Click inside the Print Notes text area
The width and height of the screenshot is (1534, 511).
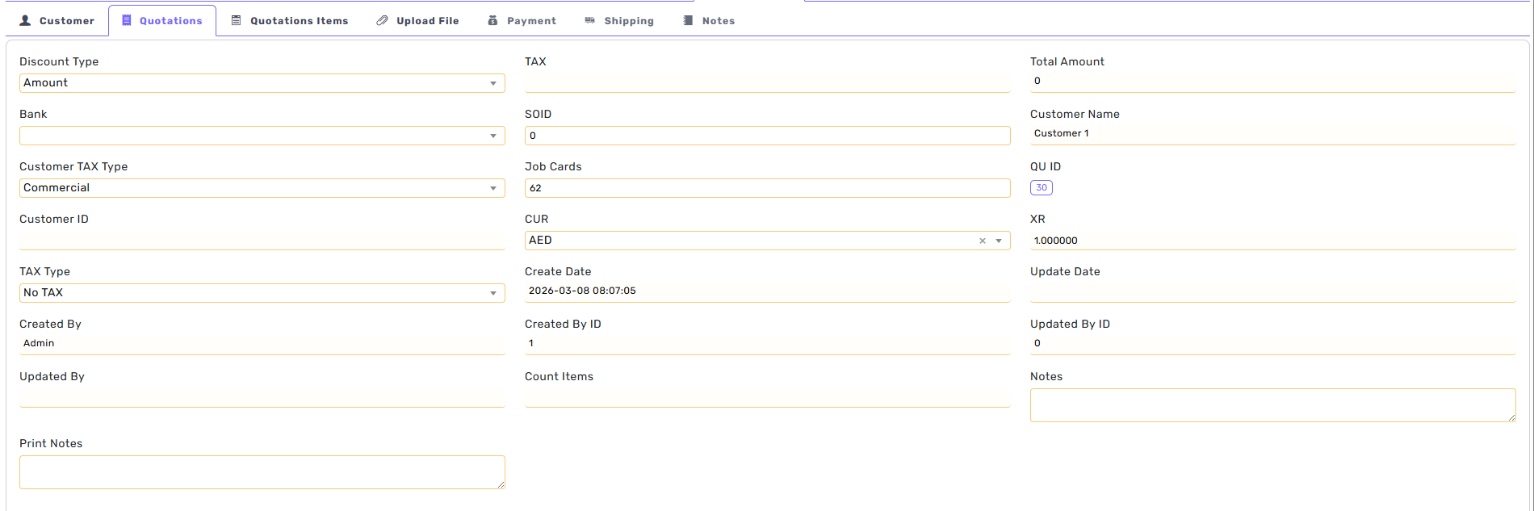pos(262,472)
